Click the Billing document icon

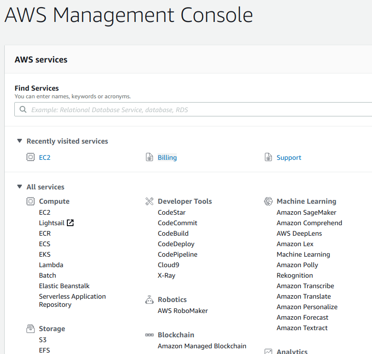pyautogui.click(x=149, y=157)
